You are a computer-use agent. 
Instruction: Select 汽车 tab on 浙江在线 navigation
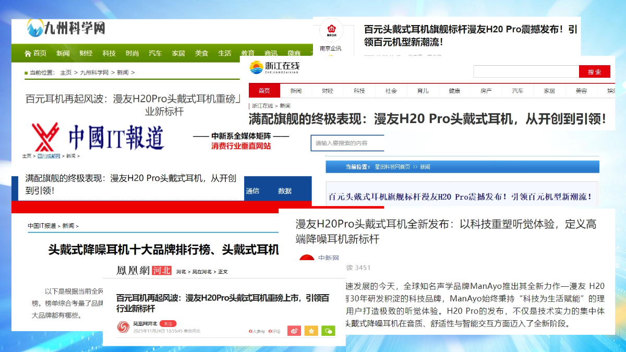(517, 91)
